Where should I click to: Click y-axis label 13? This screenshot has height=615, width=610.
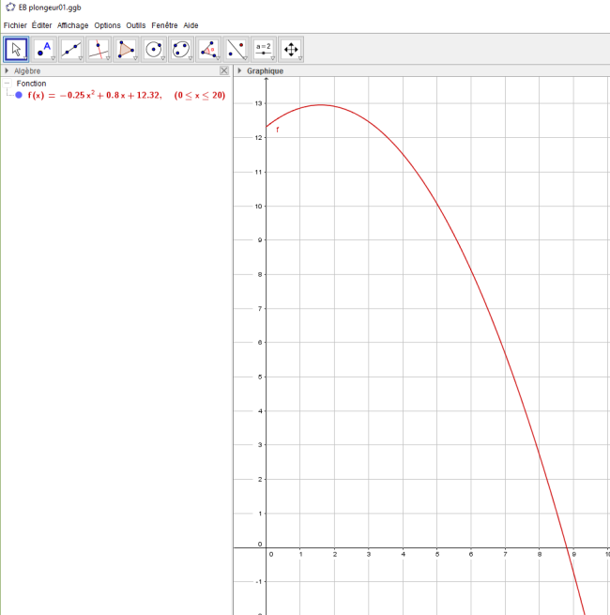click(258, 103)
